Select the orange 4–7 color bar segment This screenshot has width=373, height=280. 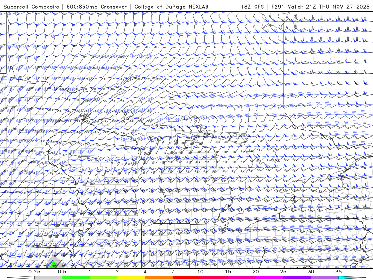(159, 278)
